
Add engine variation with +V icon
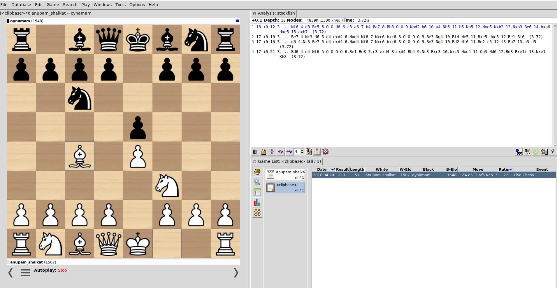coord(281,152)
